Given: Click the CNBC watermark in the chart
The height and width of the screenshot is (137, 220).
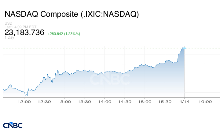Looking at the screenshot, I should coord(109,80).
